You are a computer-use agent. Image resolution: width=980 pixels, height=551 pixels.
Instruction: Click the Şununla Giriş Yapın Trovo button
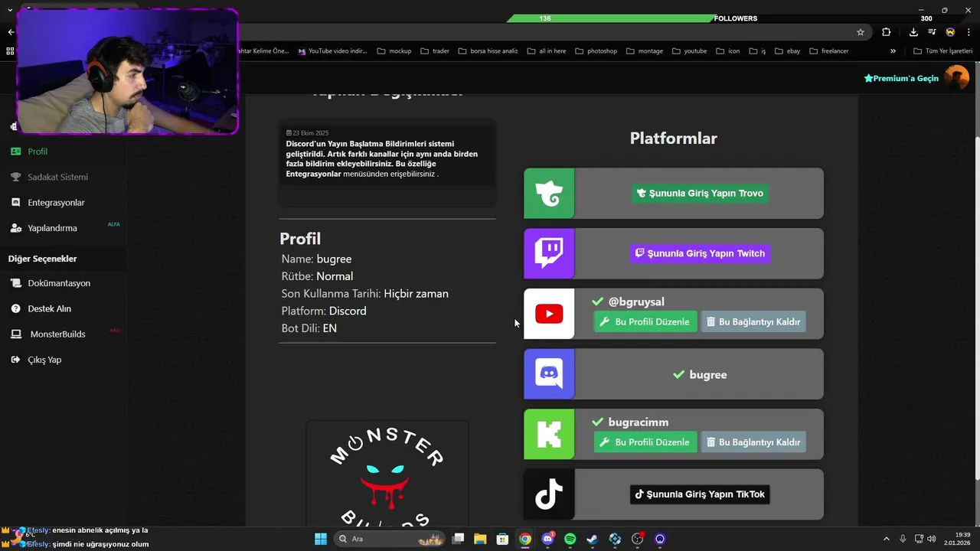tap(700, 193)
